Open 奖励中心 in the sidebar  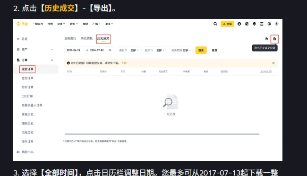pos(27,152)
